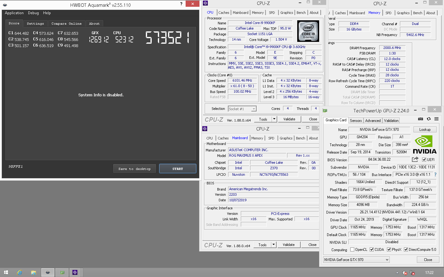Click the GPU-Z title bar icon
444x277 pixels.
tap(325, 110)
